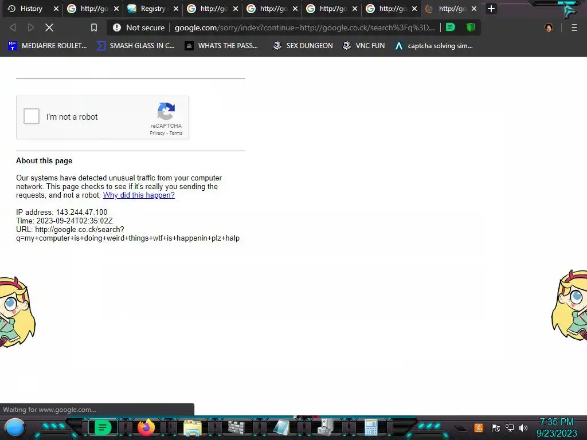
Task: Open the VNC FUN bookmark
Action: pos(364,46)
